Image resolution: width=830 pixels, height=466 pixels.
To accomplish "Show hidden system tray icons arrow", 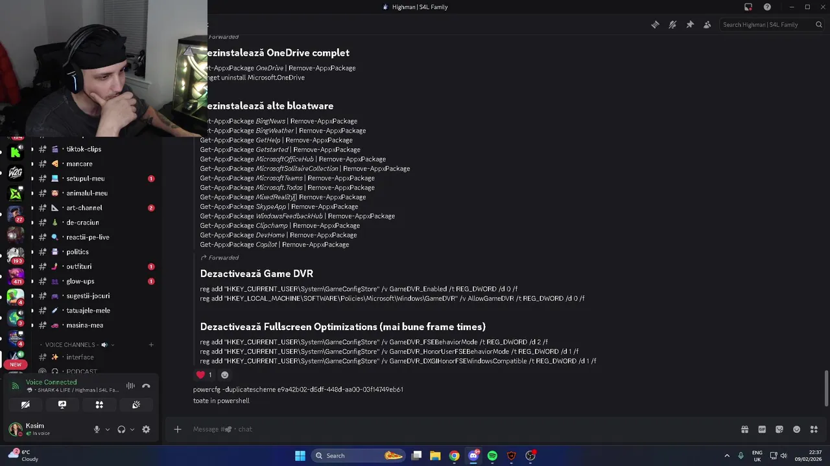I will (x=726, y=456).
